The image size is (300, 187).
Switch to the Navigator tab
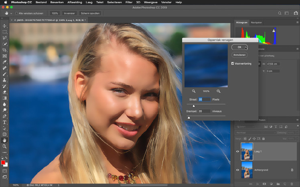pyautogui.click(x=256, y=22)
